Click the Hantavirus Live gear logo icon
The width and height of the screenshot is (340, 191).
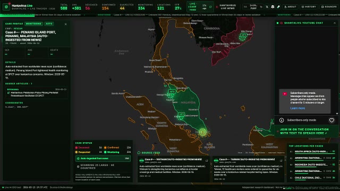[6, 7]
